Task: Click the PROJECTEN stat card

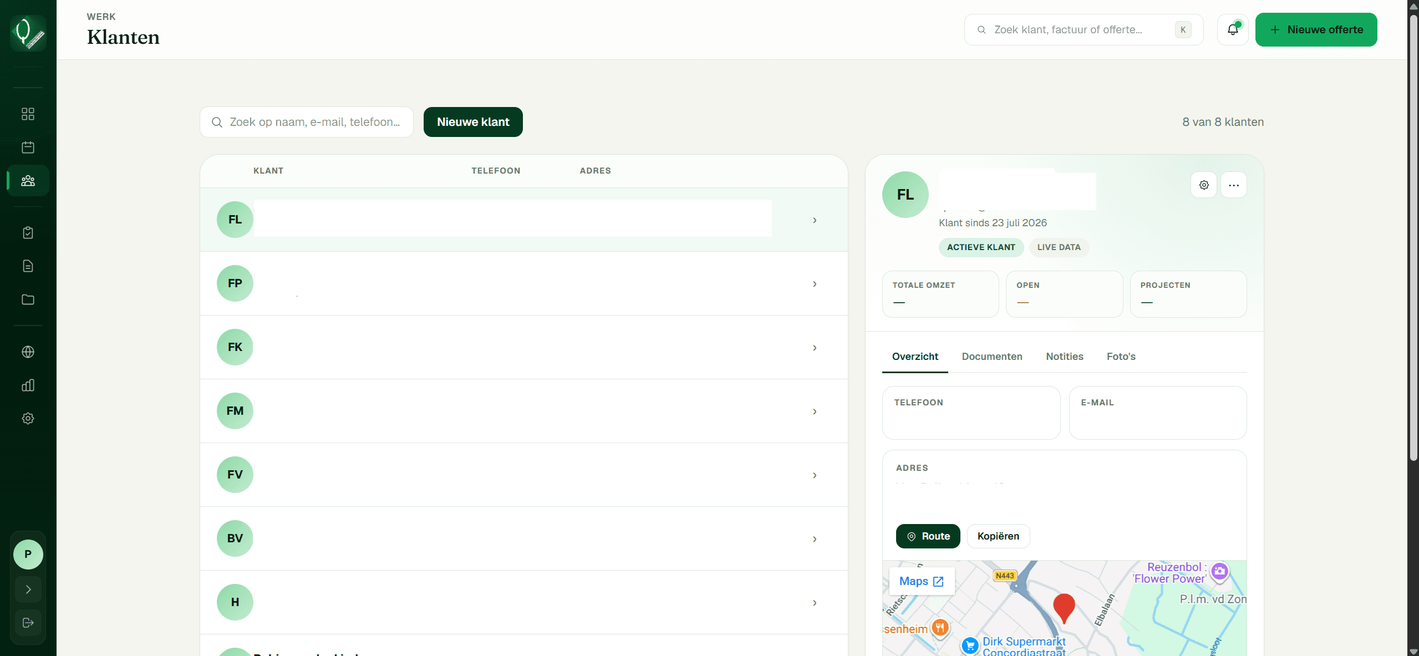Action: pos(1188,294)
